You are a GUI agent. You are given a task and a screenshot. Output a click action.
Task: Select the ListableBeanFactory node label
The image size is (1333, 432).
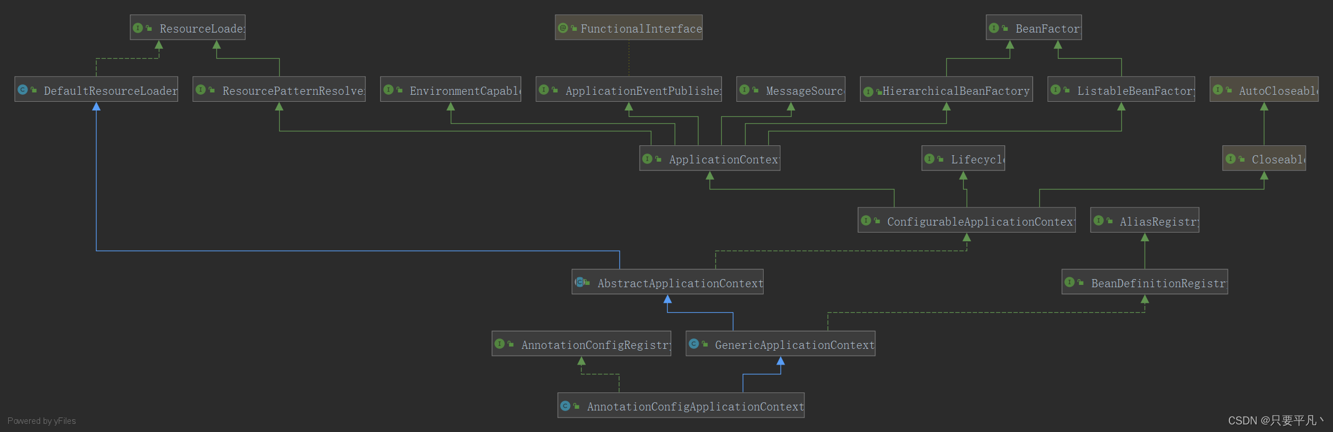pos(1136,91)
